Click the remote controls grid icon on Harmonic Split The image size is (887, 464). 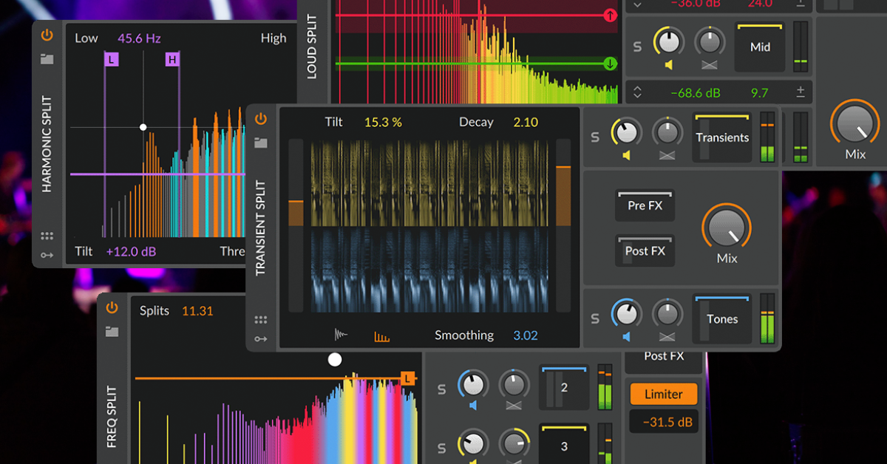(47, 236)
